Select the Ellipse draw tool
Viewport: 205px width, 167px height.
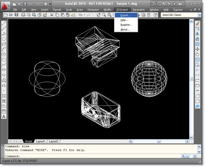4,70
